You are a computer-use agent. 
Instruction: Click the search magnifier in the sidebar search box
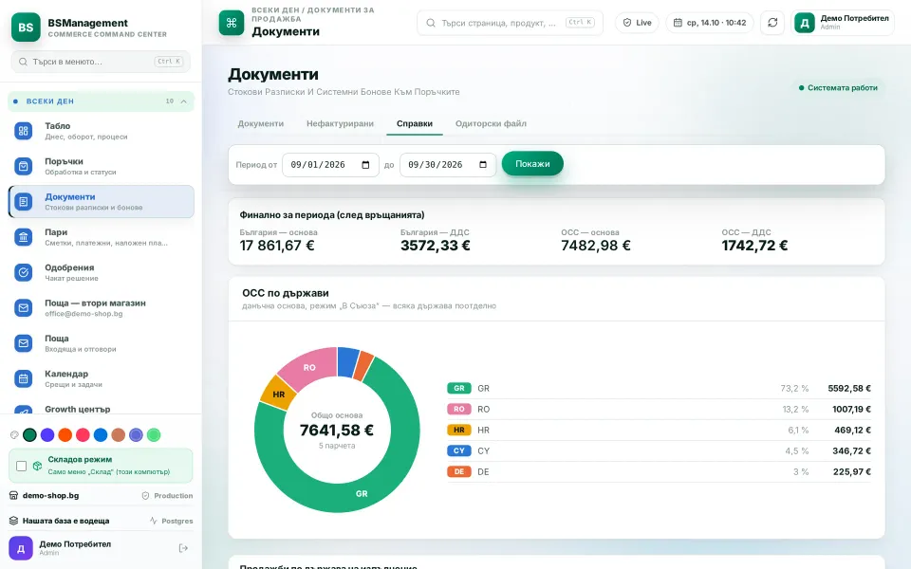23,62
